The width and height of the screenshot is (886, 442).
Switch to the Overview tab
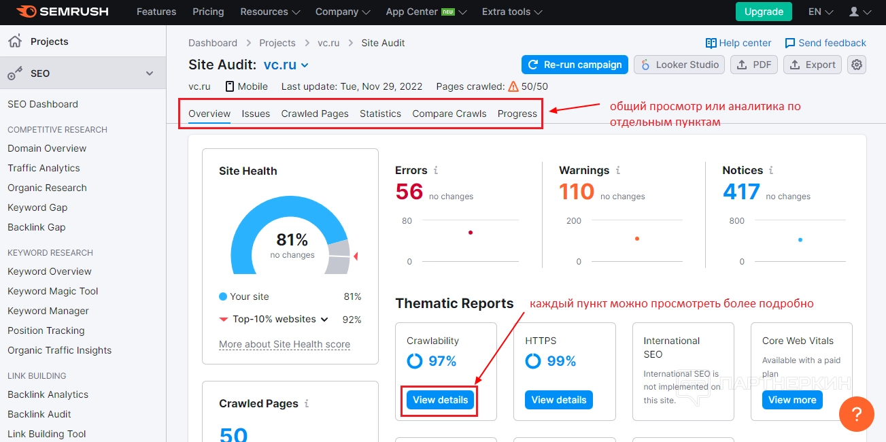[209, 114]
